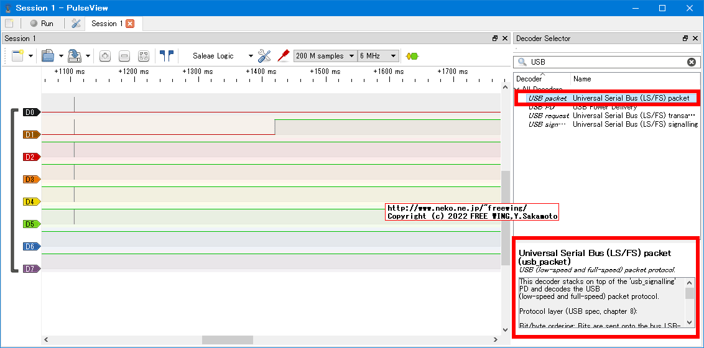Click the D5 channel label
Viewport: 704px width, 348px height.
coord(32,224)
